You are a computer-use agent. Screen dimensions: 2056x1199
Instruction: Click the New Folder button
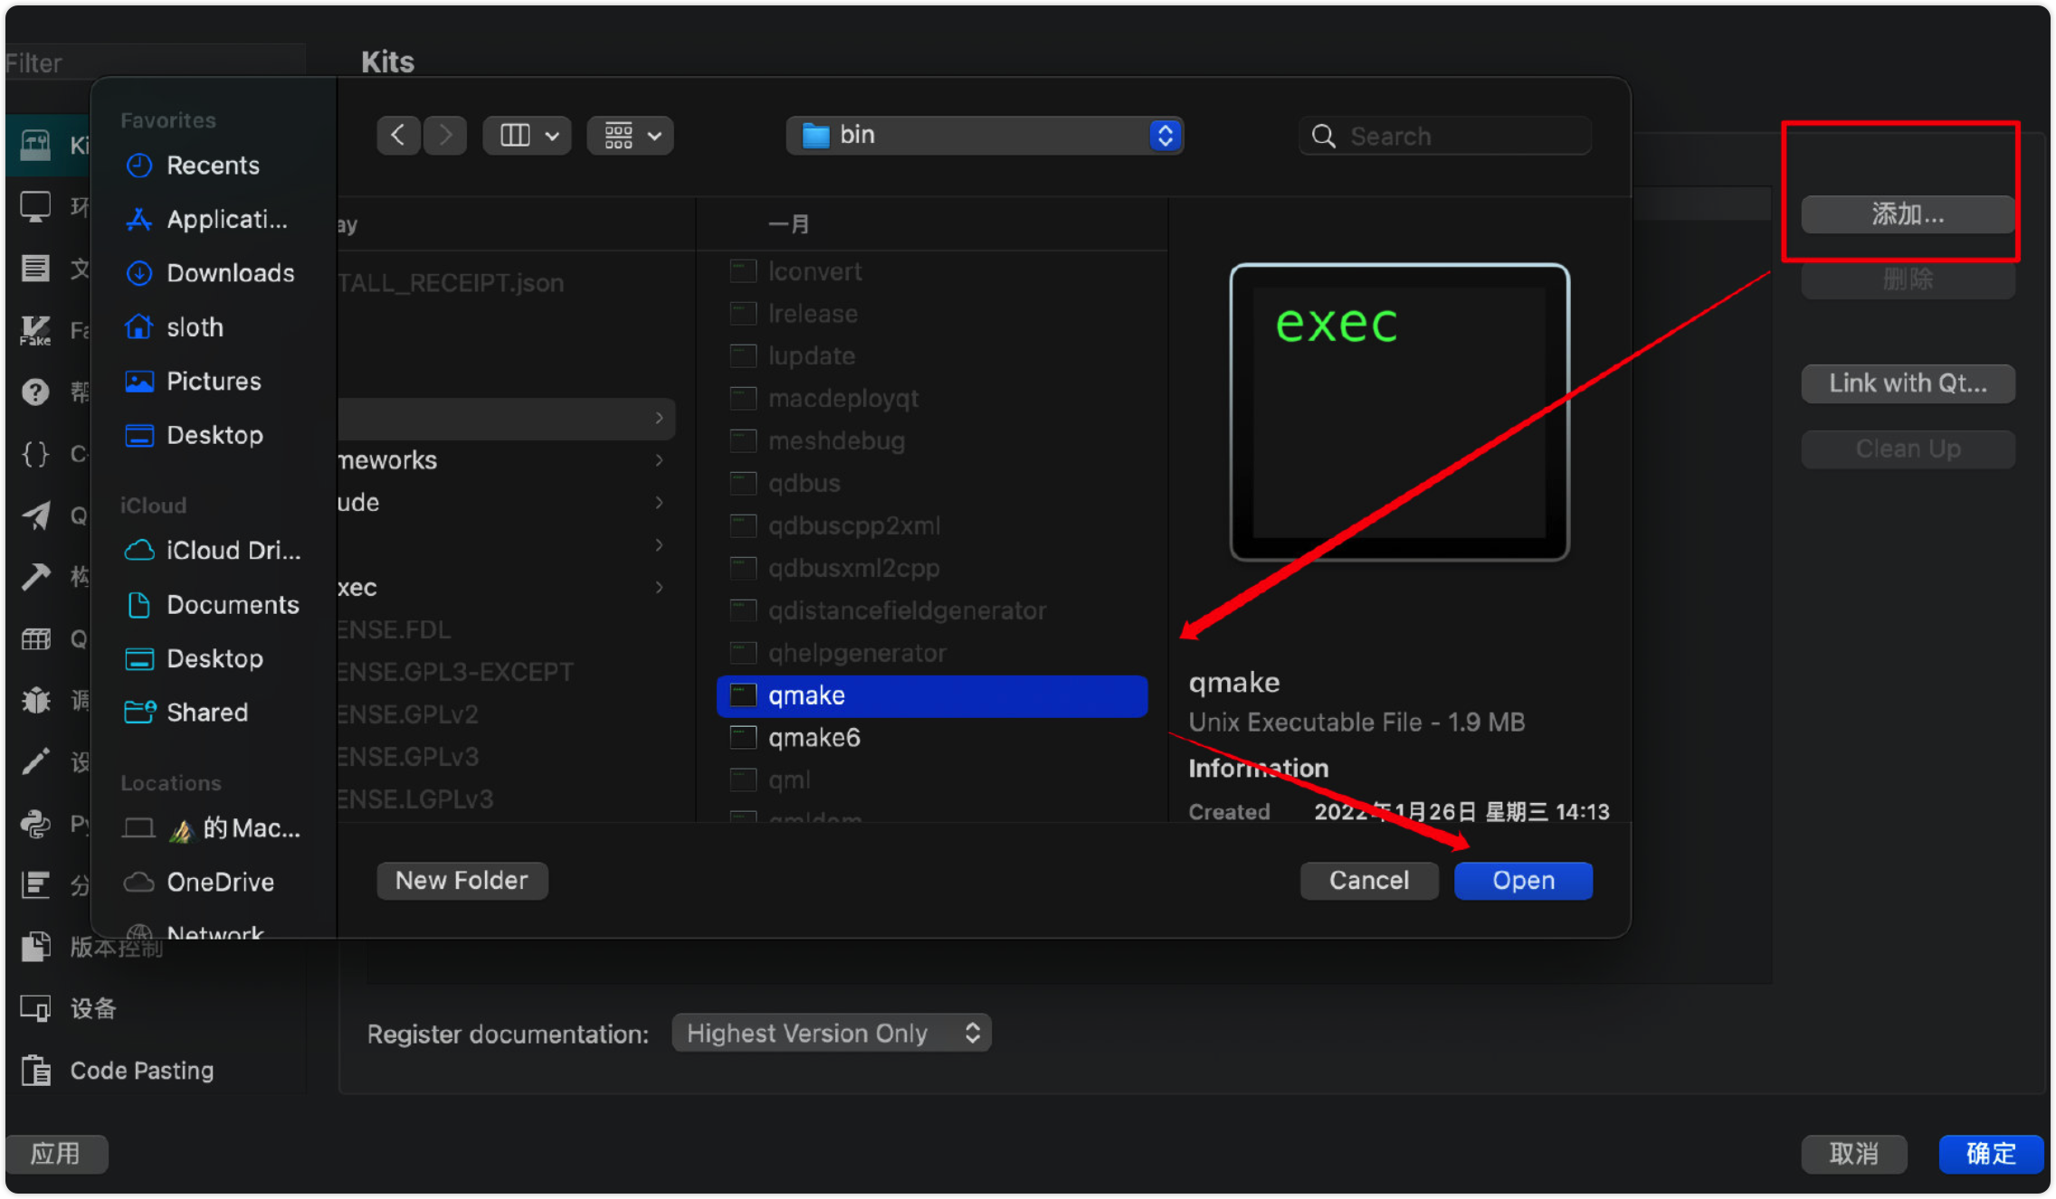point(462,881)
